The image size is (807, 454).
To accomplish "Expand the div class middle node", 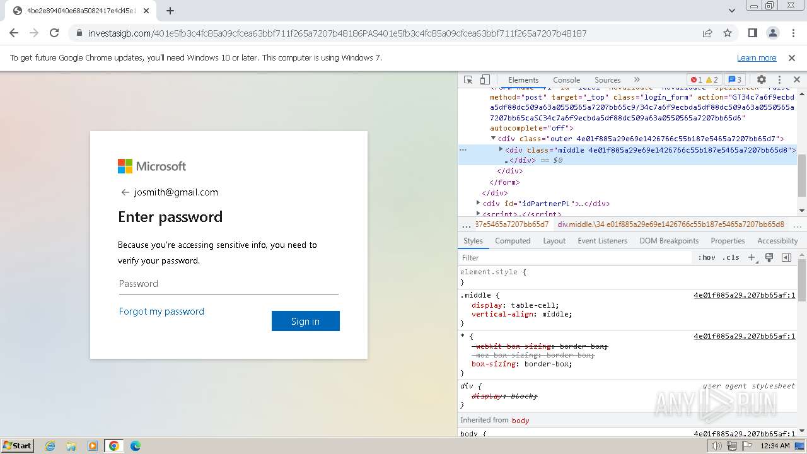I will pyautogui.click(x=501, y=149).
